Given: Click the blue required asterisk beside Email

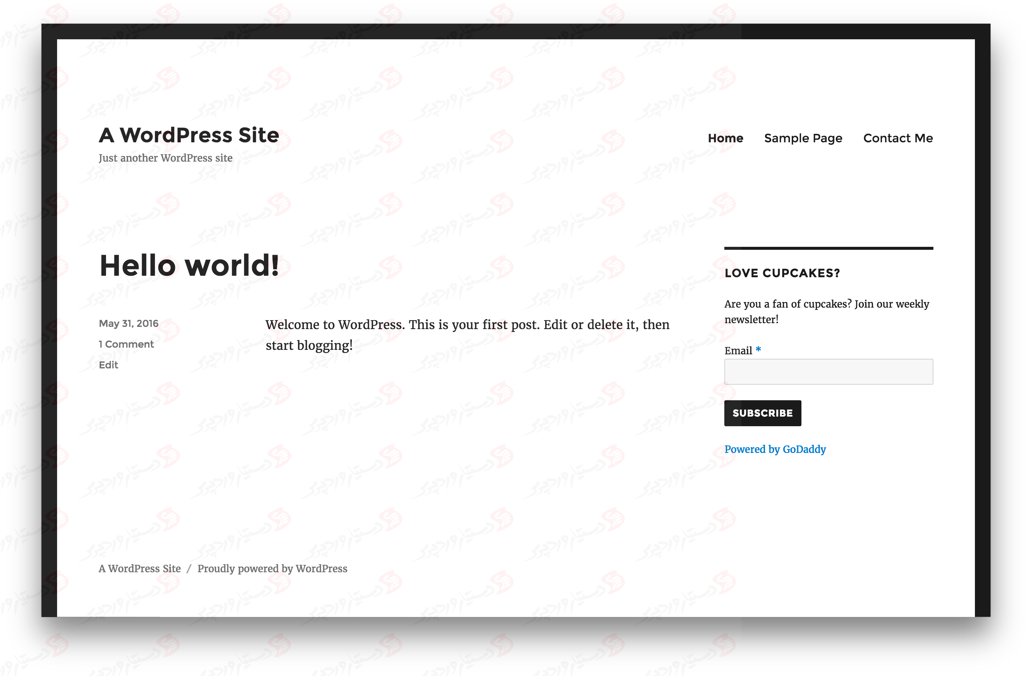Looking at the screenshot, I should (758, 349).
